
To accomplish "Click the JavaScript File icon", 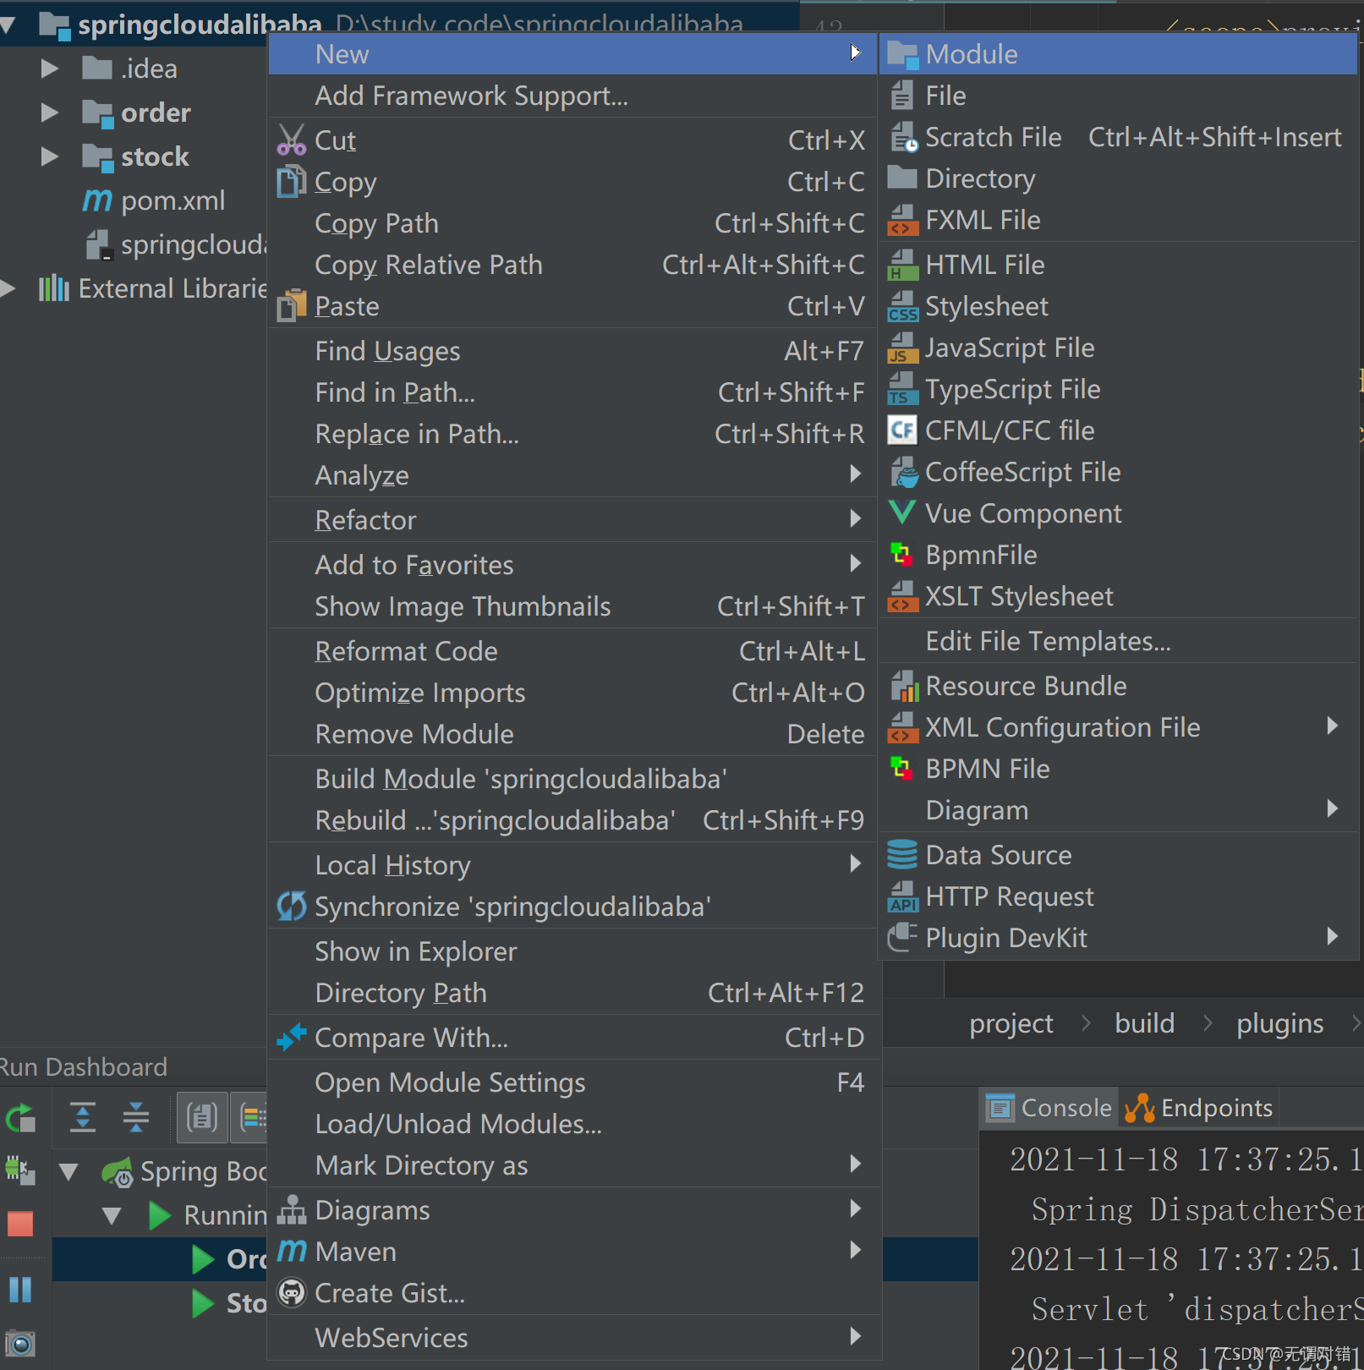I will (x=902, y=348).
